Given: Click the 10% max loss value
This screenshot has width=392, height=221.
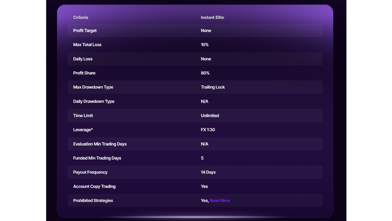Looking at the screenshot, I should [x=205, y=45].
